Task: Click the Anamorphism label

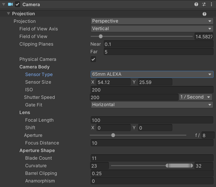Action: point(40,181)
